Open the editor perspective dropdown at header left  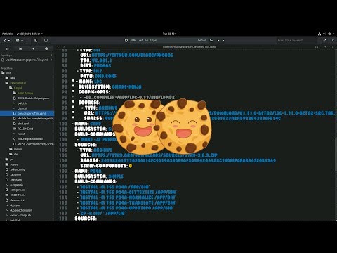pyautogui.click(x=6, y=41)
